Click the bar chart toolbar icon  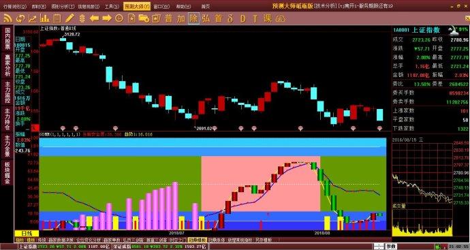click(45, 18)
